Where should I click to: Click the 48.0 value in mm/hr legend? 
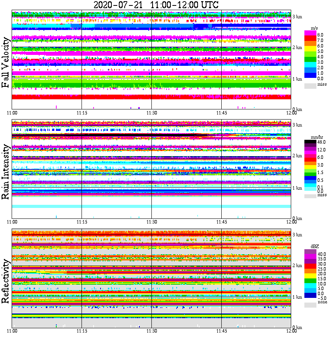321,142
